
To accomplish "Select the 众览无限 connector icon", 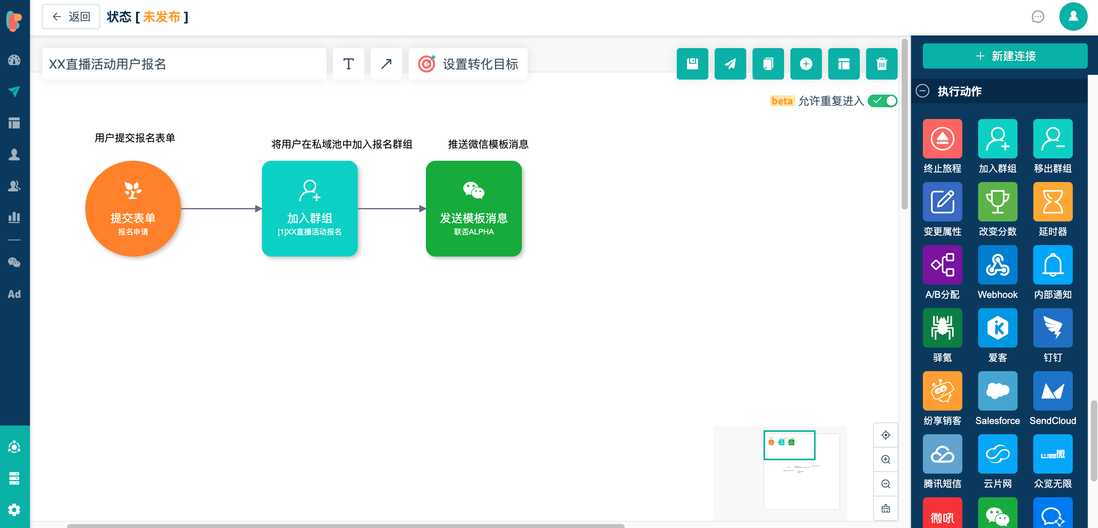I will 1052,454.
